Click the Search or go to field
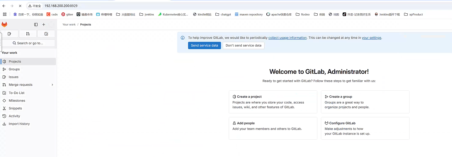The height and width of the screenshot is (157, 452). pyautogui.click(x=28, y=43)
